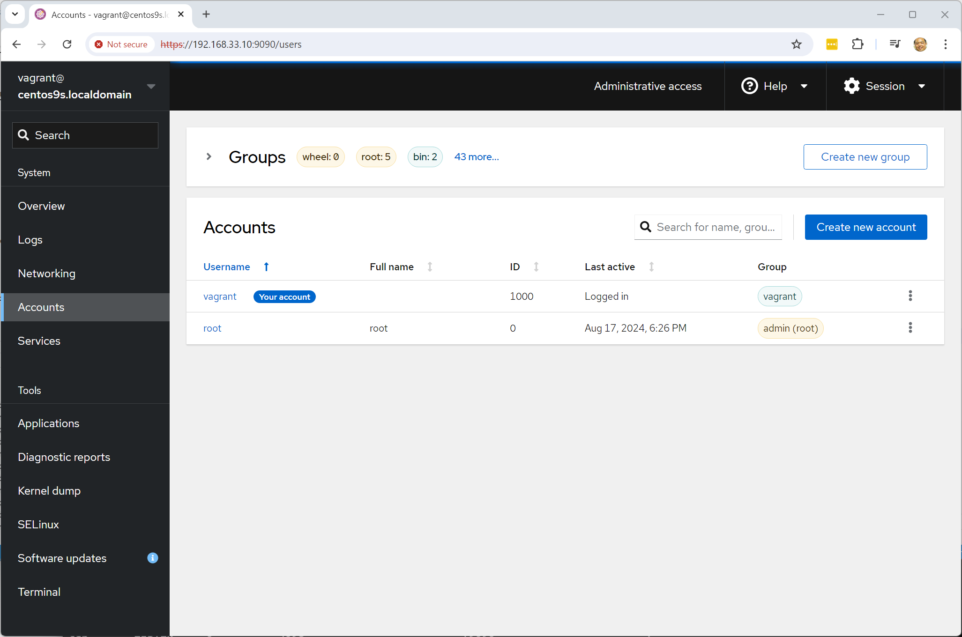Image resolution: width=962 pixels, height=637 pixels.
Task: Open the Session dropdown arrow
Action: point(922,86)
